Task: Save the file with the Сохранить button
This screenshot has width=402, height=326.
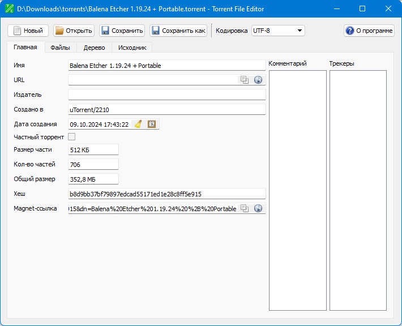Action: (122, 31)
